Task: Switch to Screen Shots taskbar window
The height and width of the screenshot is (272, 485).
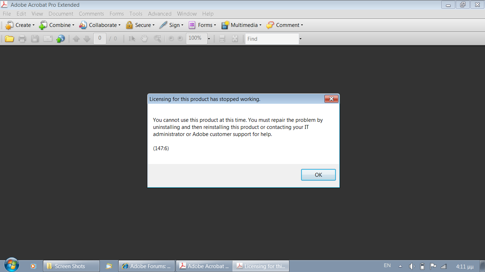Action: click(71, 266)
